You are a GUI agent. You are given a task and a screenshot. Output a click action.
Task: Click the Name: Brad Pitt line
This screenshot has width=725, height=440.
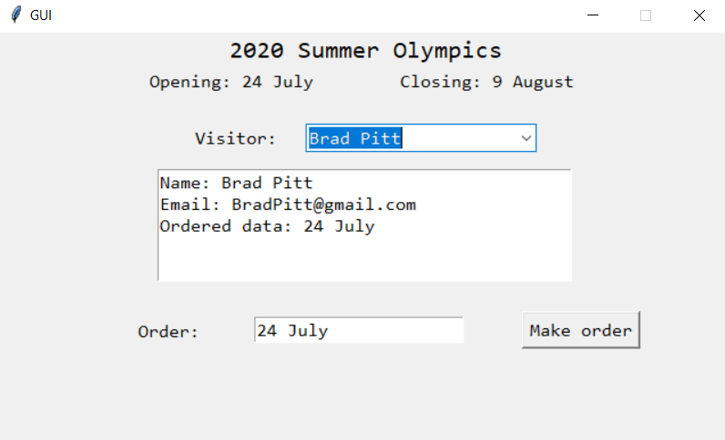click(236, 183)
